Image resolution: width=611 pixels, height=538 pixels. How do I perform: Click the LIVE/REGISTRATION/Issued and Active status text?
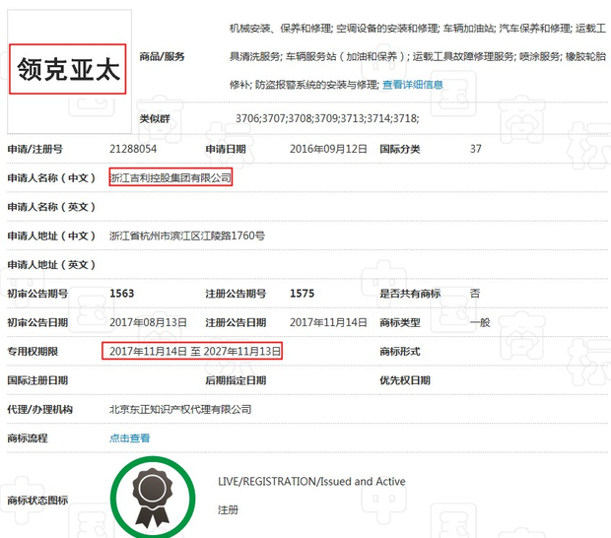[x=311, y=482]
